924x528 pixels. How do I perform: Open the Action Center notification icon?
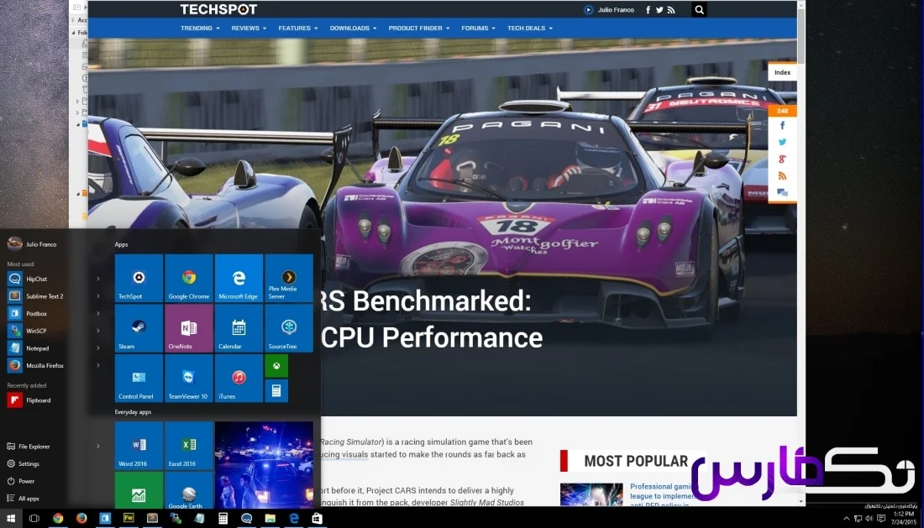[881, 518]
